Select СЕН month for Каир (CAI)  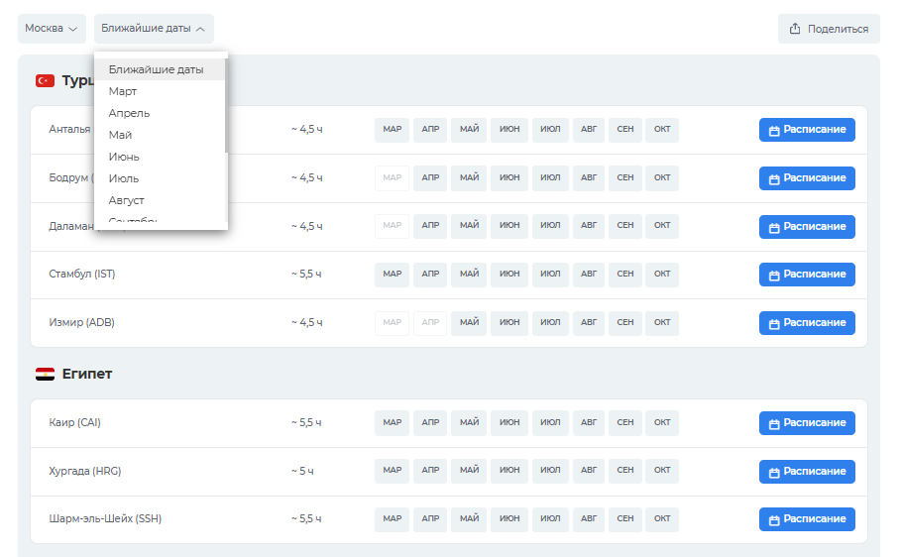coord(625,422)
